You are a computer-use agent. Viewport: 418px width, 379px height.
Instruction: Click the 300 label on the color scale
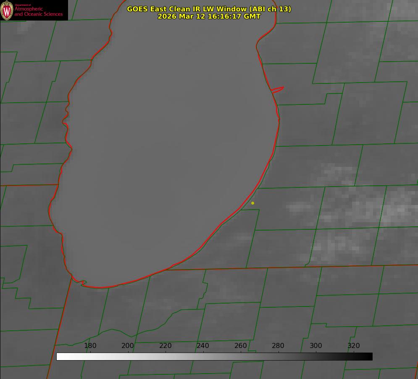click(316, 345)
